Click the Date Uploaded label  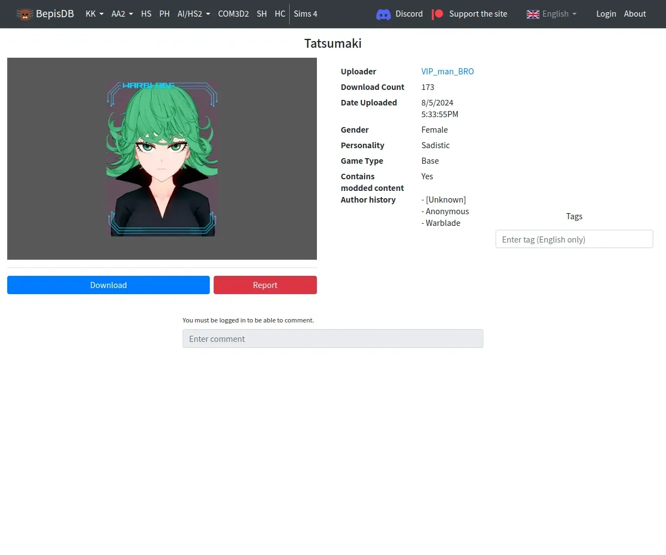tap(369, 103)
